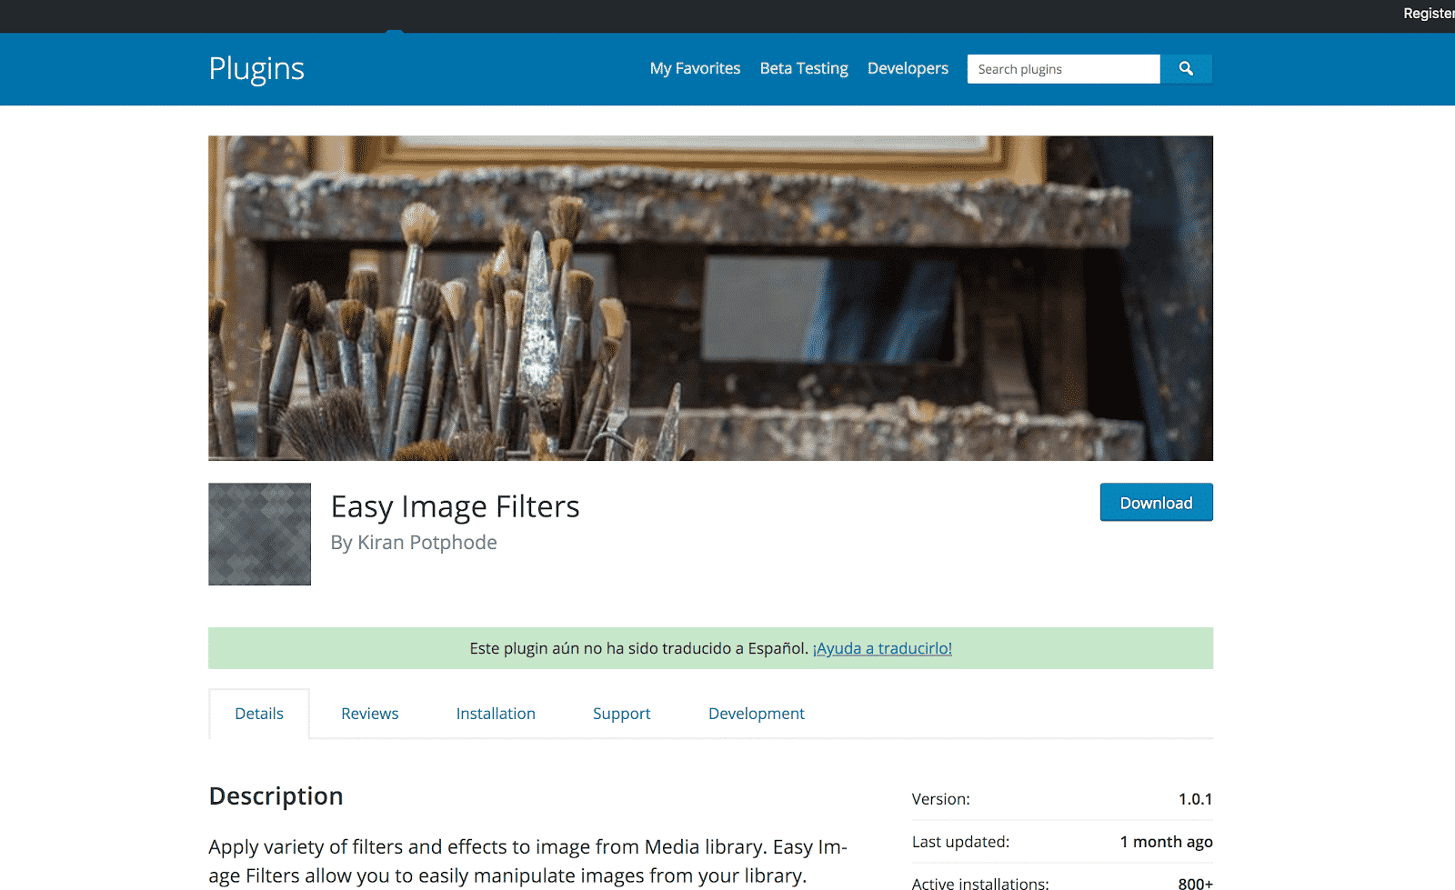Open the Plugins heading link
Image resolution: width=1455 pixels, height=890 pixels.
click(x=256, y=69)
